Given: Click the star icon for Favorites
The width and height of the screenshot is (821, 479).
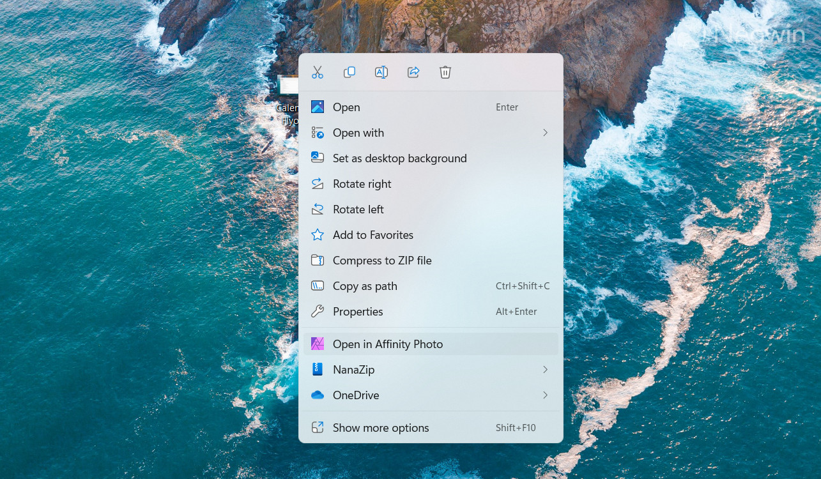Looking at the screenshot, I should [x=318, y=235].
